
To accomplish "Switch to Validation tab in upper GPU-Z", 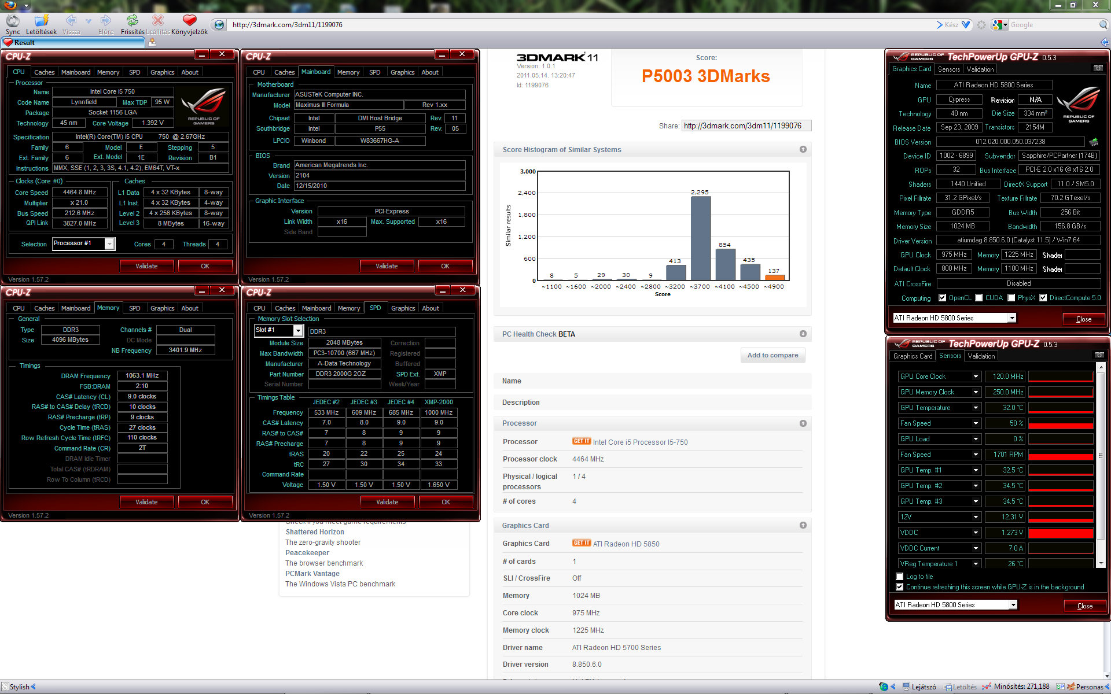I will pyautogui.click(x=980, y=69).
